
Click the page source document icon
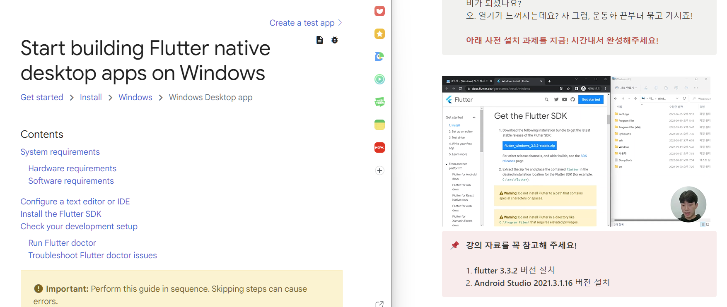tap(320, 40)
